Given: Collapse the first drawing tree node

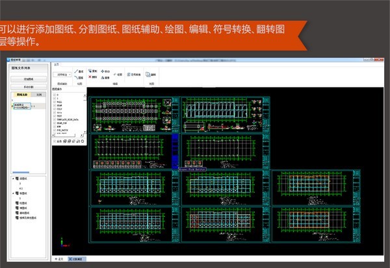Looking at the screenshot, I should (14, 178).
